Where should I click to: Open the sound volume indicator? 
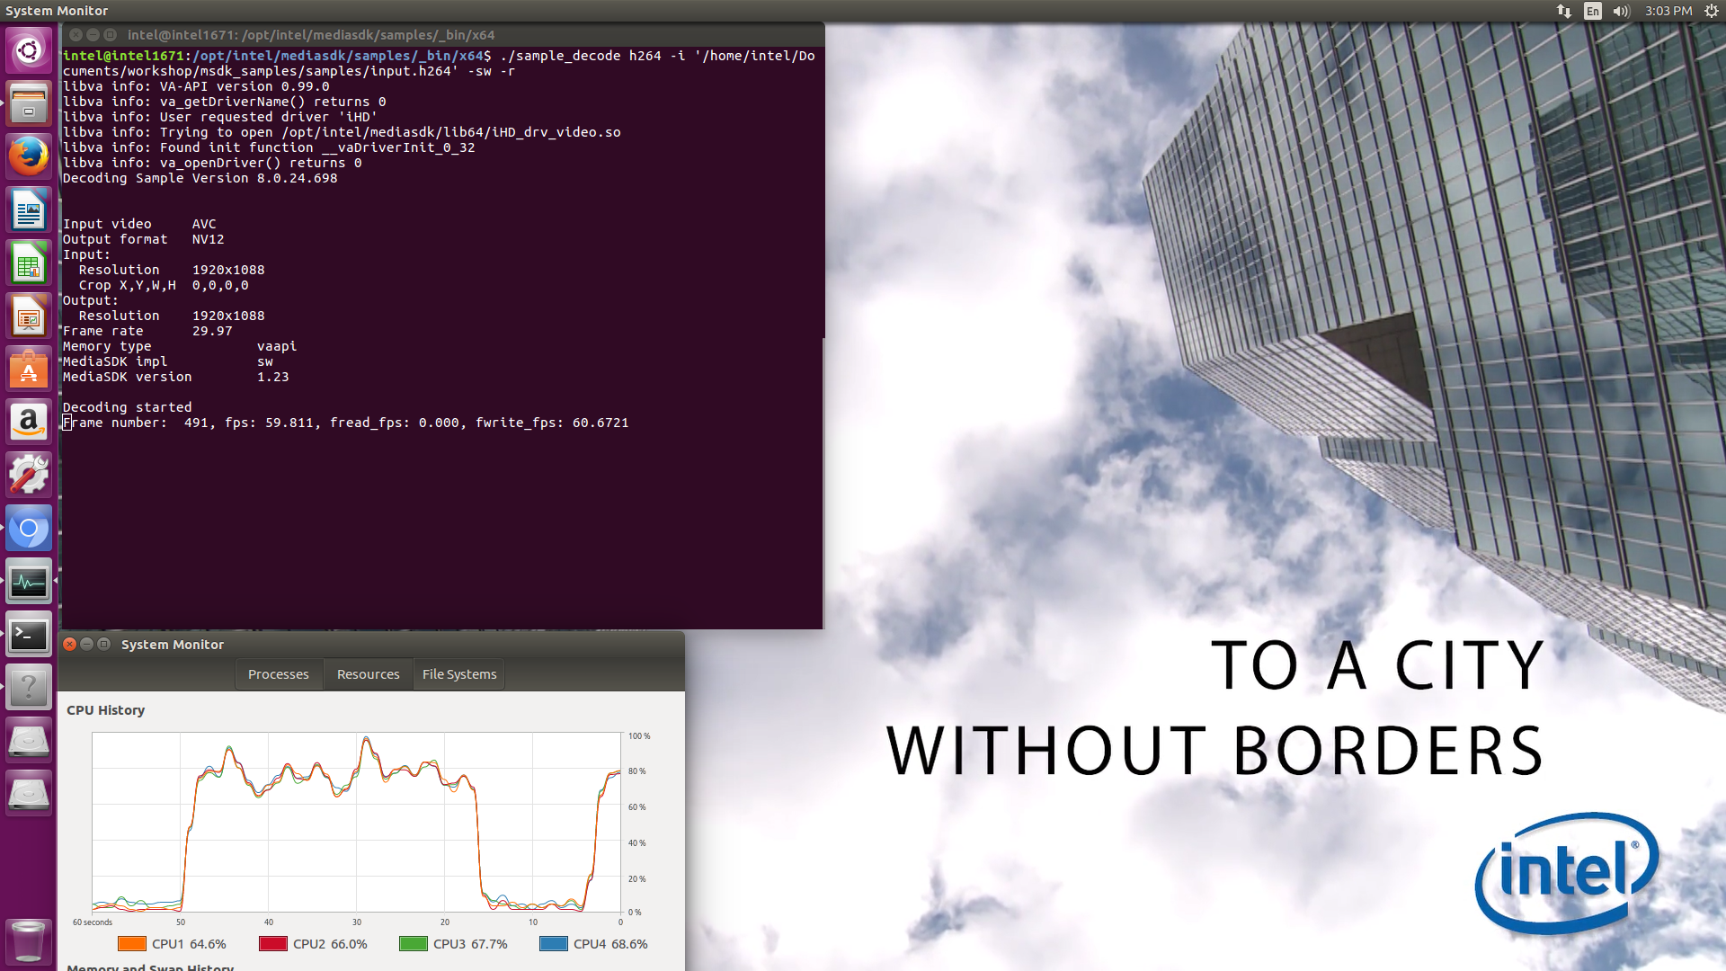point(1622,11)
